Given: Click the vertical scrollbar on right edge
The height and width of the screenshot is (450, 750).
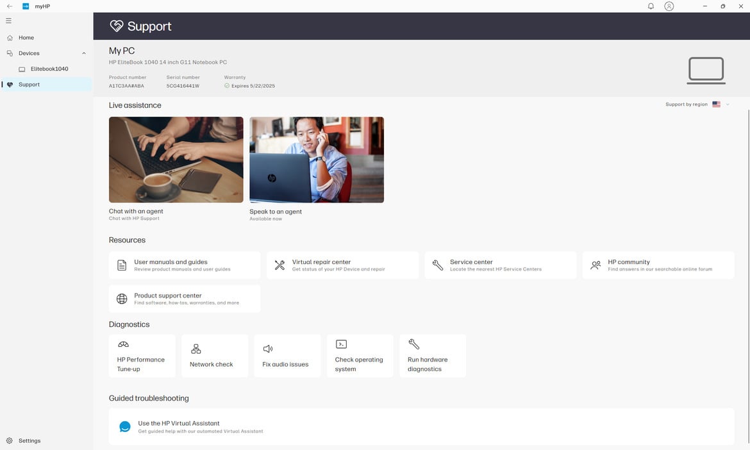Looking at the screenshot, I should tap(748, 278).
